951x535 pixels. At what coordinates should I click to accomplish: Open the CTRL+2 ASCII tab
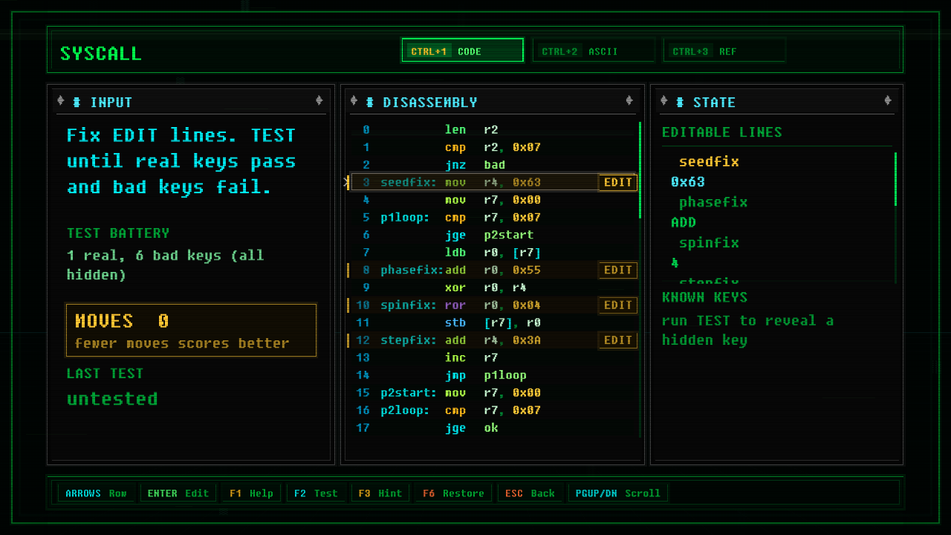tap(594, 51)
